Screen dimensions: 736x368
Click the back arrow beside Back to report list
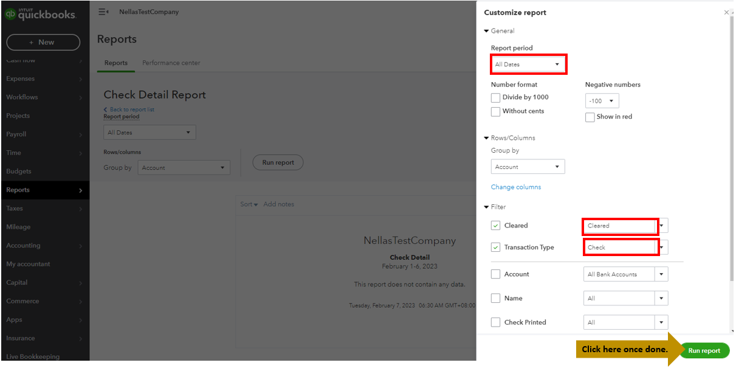coord(105,109)
